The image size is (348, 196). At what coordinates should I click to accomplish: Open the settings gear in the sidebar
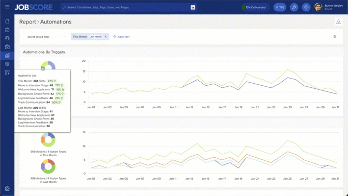click(7, 64)
